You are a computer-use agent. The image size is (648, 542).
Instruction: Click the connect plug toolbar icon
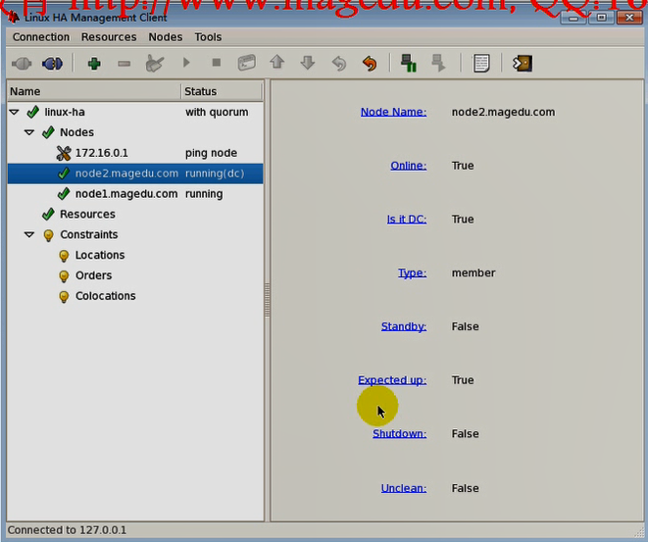(21, 64)
